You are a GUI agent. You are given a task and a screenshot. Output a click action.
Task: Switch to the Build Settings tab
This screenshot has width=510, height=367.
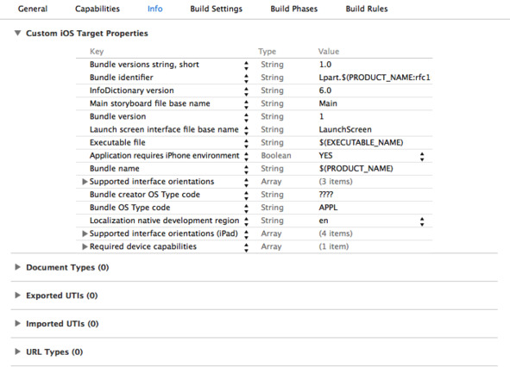pos(216,9)
